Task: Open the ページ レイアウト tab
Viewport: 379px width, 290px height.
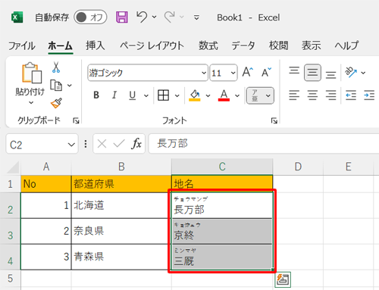Action: click(152, 45)
